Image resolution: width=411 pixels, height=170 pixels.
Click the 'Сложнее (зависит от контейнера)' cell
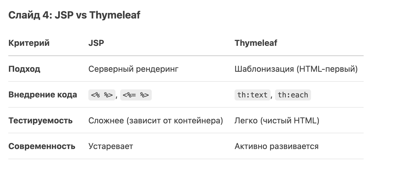coord(156,121)
